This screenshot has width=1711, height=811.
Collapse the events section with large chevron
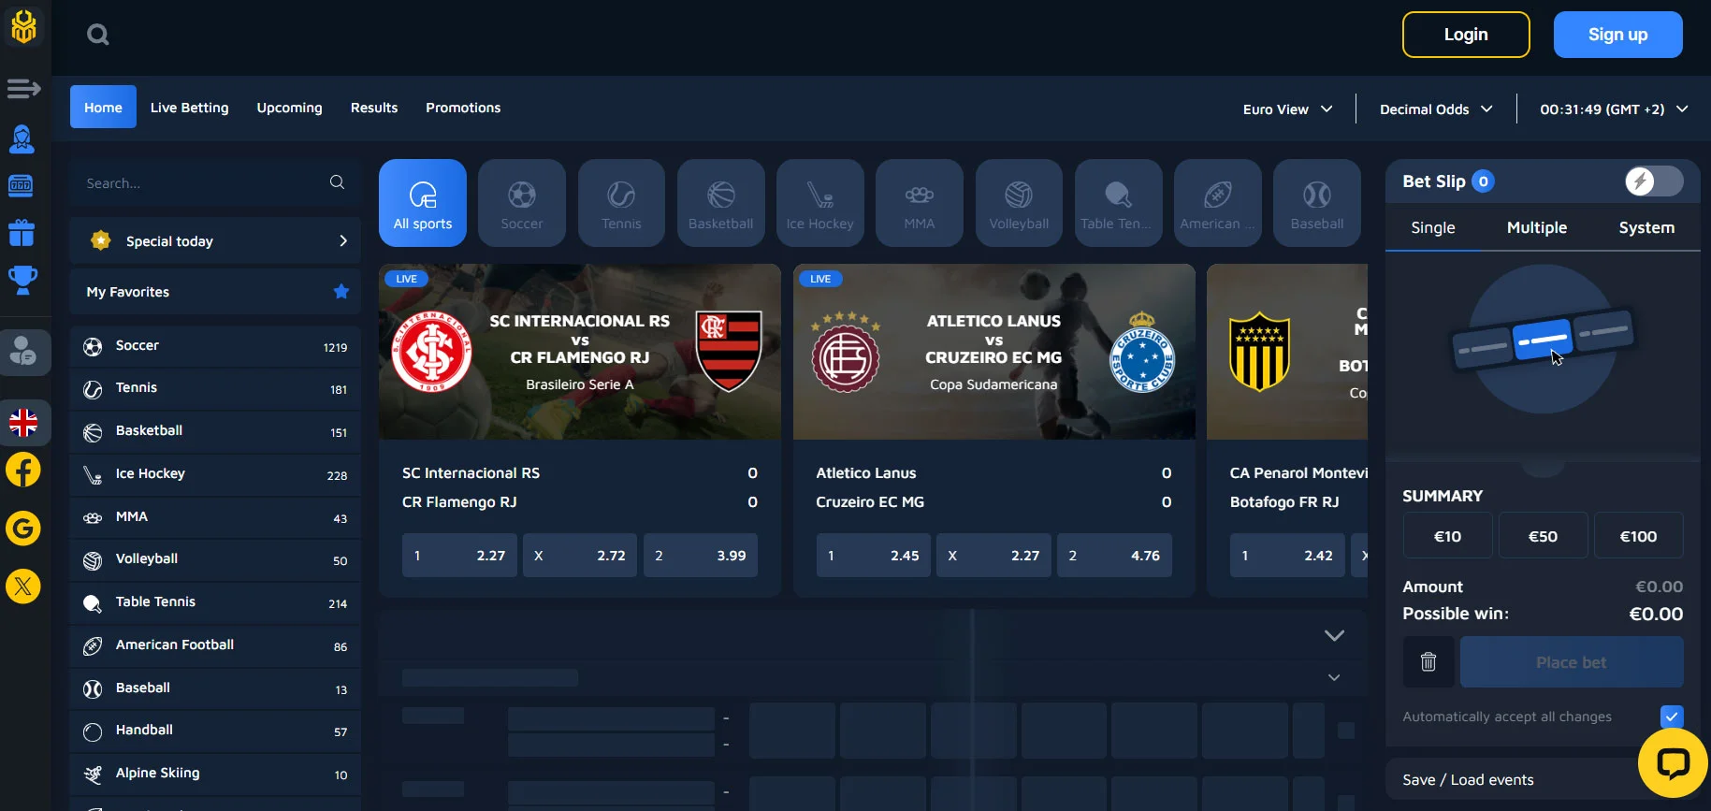click(1334, 635)
